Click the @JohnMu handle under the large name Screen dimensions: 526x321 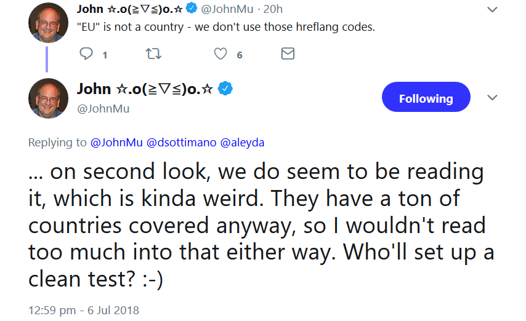pyautogui.click(x=103, y=108)
